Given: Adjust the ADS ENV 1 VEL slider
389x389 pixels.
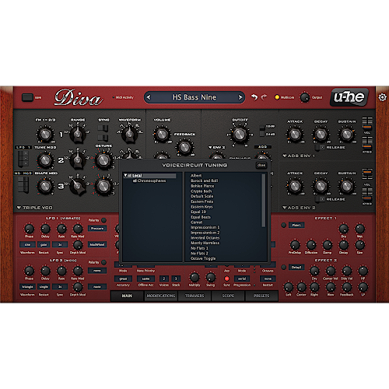Looking at the screenshot, I should tap(367, 124).
